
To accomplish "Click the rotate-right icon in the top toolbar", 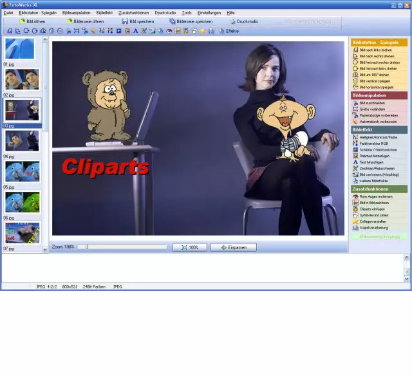I will click(x=17, y=31).
